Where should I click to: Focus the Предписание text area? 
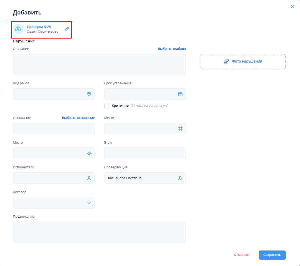[x=99, y=232]
